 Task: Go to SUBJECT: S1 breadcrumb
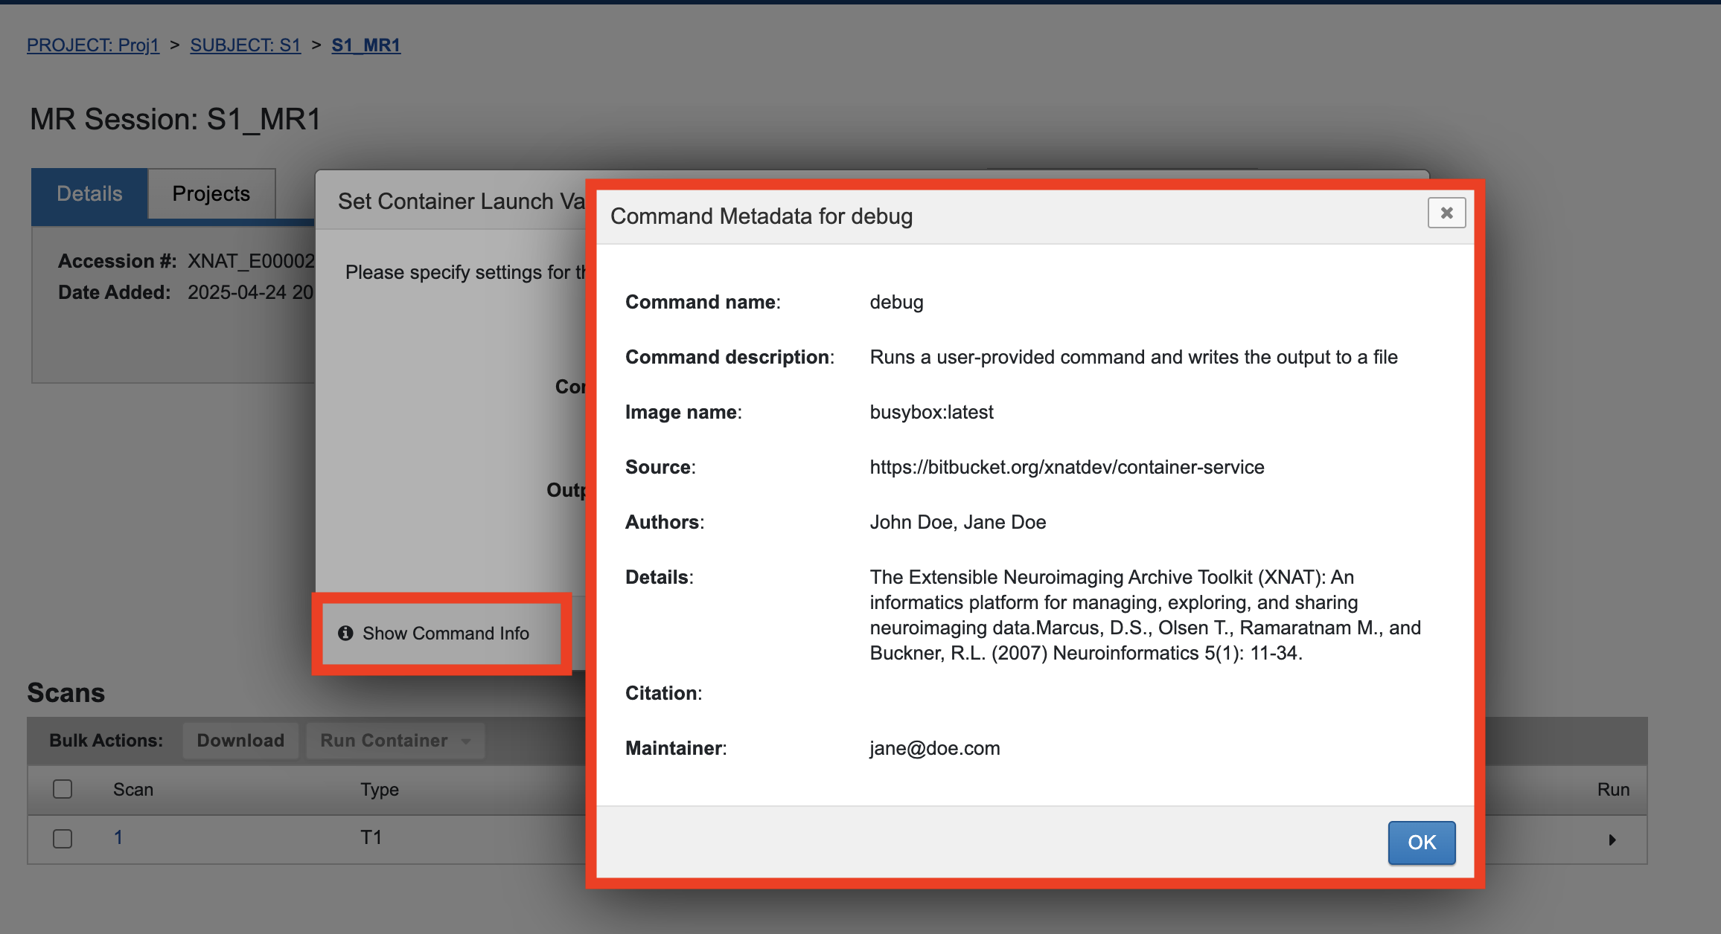point(245,45)
